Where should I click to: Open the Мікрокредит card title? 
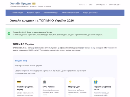click(x=74, y=87)
